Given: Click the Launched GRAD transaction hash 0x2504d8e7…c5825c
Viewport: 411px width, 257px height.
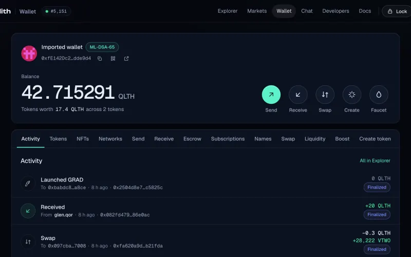Looking at the screenshot, I should point(138,188).
